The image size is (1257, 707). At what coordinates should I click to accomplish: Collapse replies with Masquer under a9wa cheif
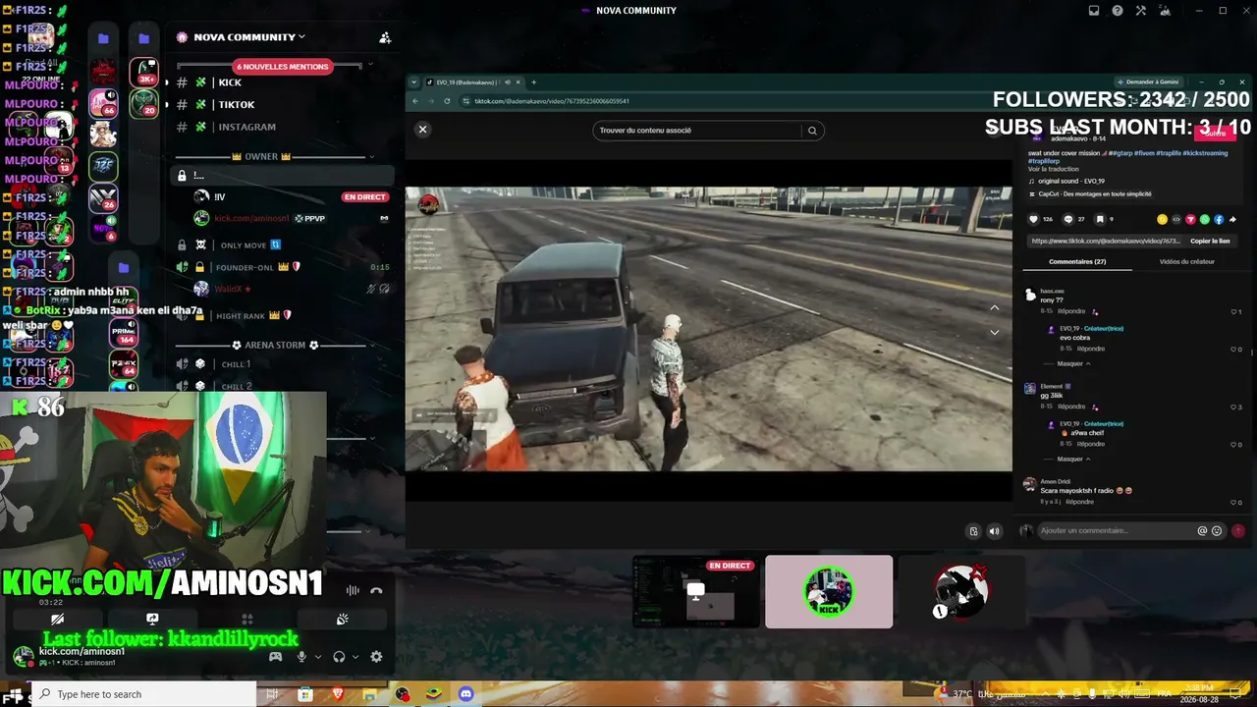(x=1072, y=459)
